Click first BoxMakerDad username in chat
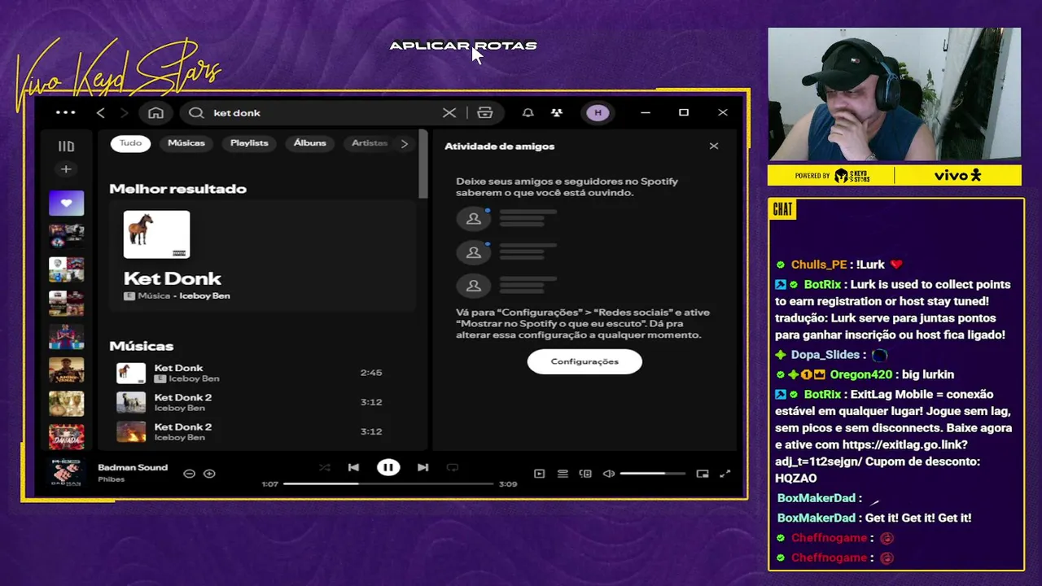 coord(816,498)
